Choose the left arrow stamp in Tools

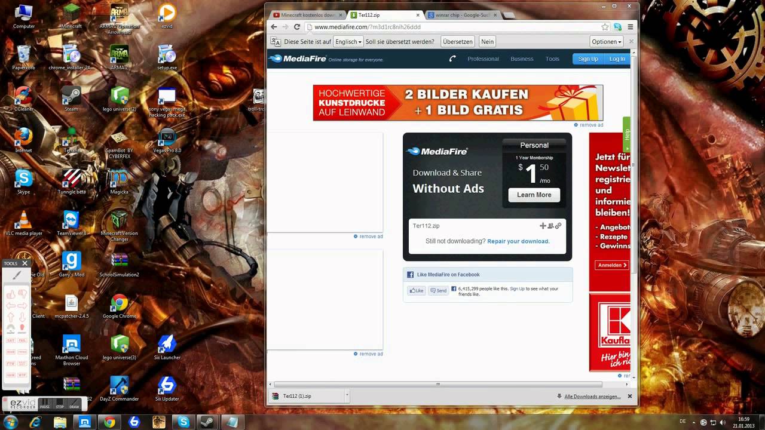11,306
